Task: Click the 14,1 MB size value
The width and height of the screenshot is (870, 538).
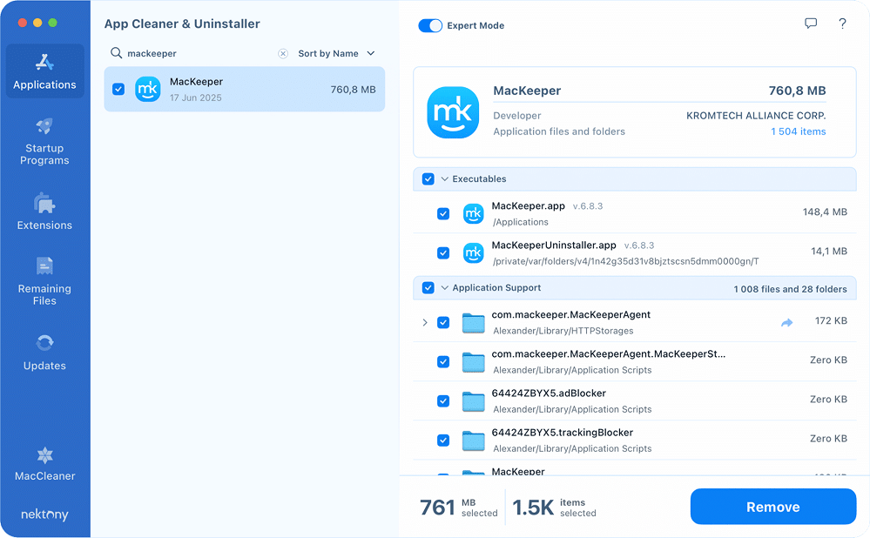Action: click(x=829, y=252)
